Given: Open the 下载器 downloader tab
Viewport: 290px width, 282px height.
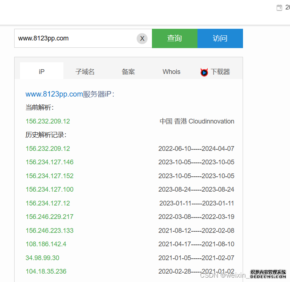Looking at the screenshot, I should 220,72.
